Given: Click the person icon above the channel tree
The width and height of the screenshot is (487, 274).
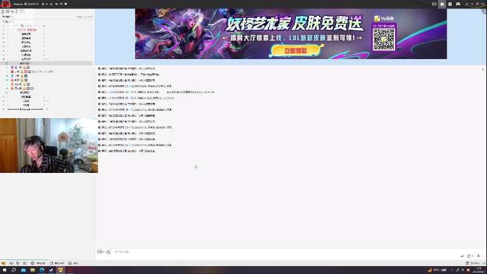Looking at the screenshot, I should pos(3,12).
